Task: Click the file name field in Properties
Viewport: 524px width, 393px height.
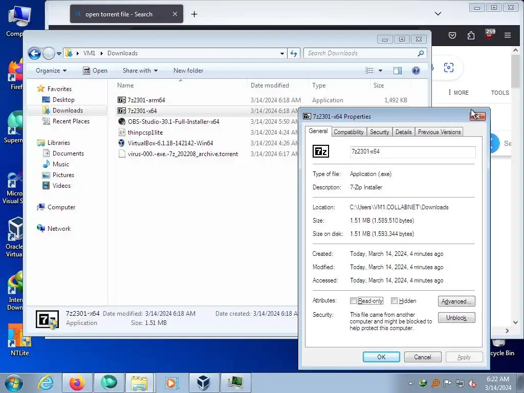Action: (x=412, y=151)
